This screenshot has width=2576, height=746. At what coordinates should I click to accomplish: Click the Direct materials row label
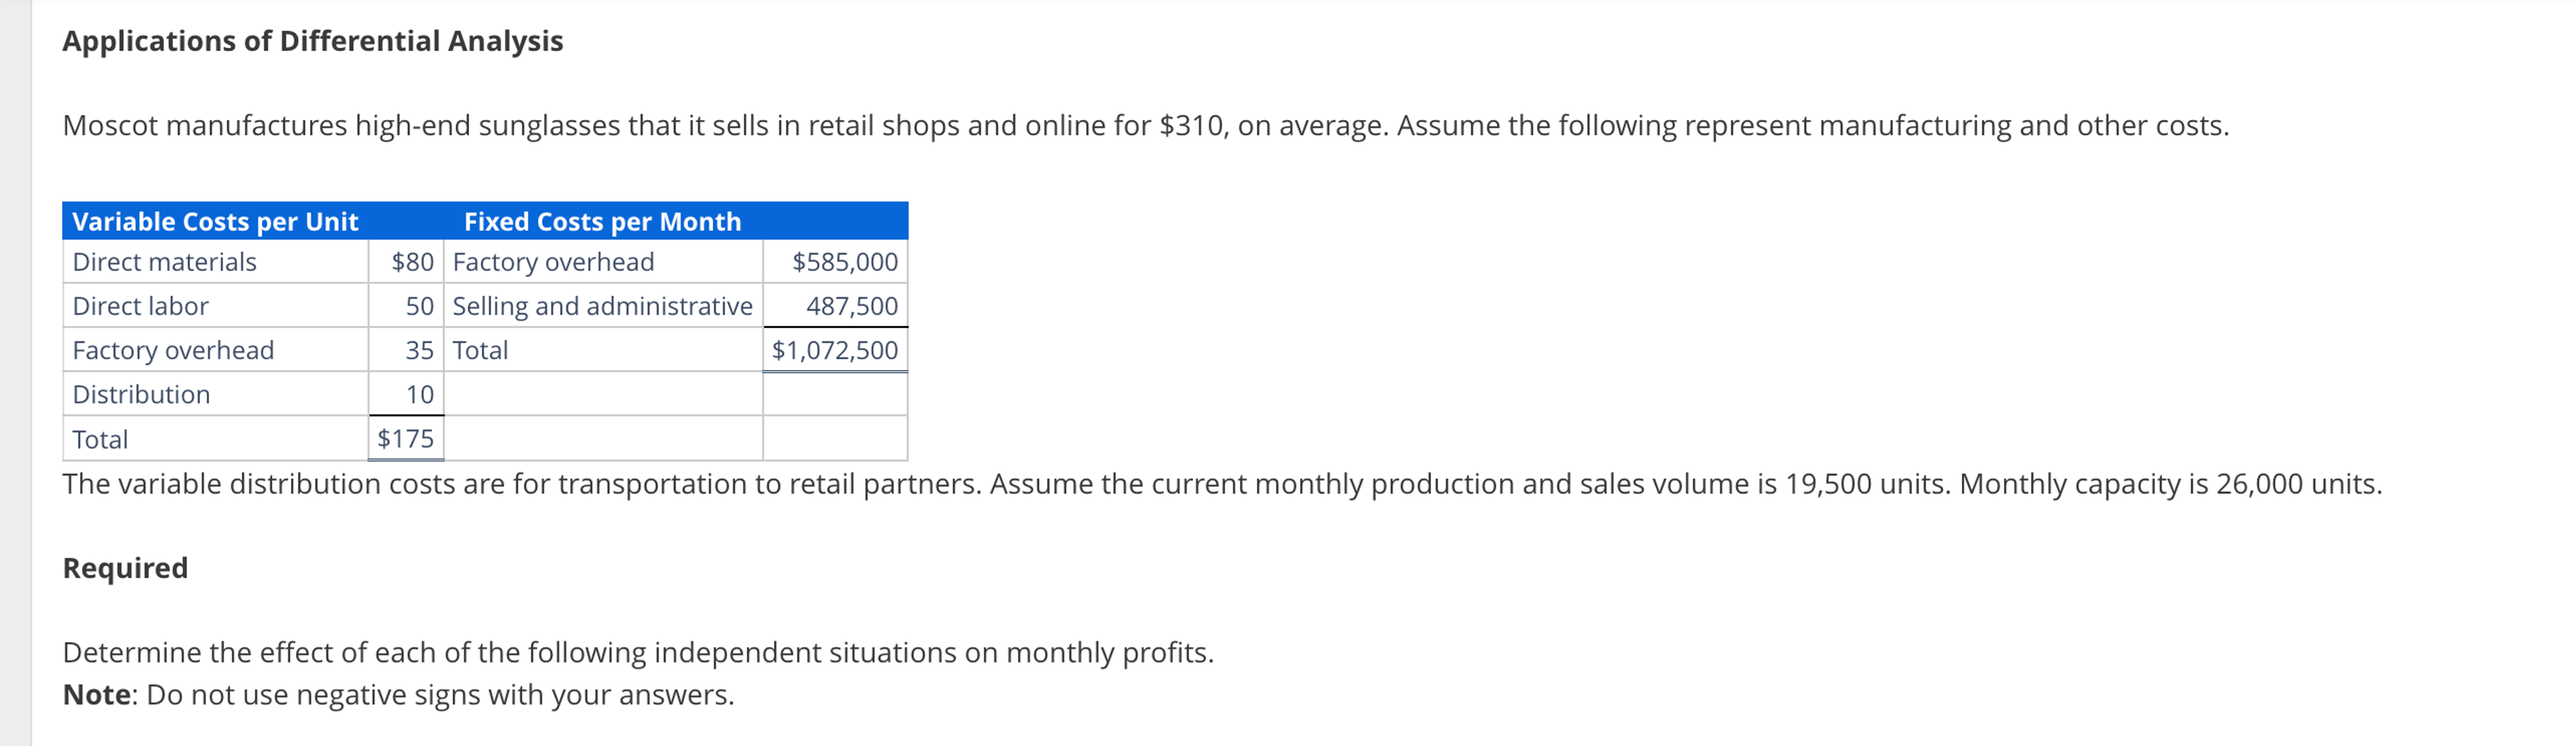point(164,262)
